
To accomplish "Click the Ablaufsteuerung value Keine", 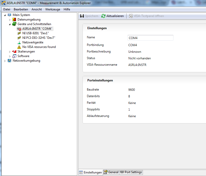I will (x=132, y=116).
